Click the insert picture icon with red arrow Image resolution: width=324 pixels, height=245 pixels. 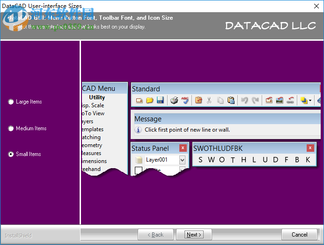280,100
